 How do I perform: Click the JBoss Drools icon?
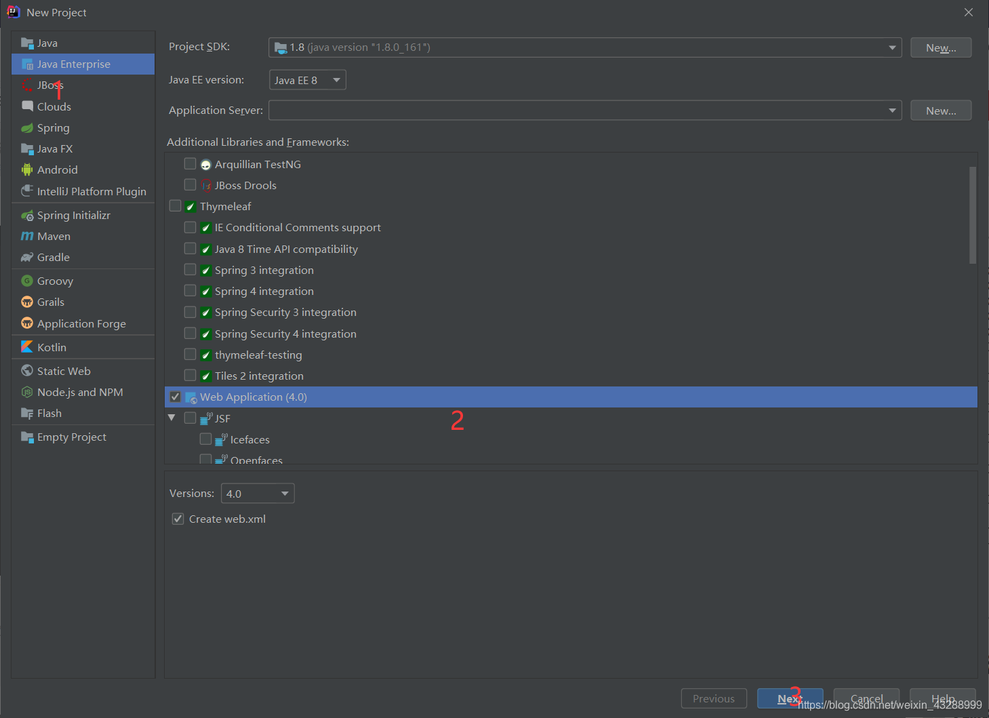206,186
